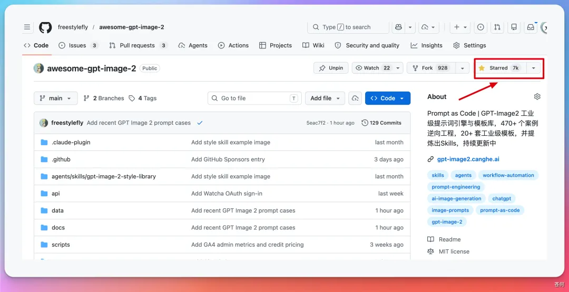Image resolution: width=569 pixels, height=292 pixels.
Task: Open the global pull requests icon in header
Action: coord(497,27)
